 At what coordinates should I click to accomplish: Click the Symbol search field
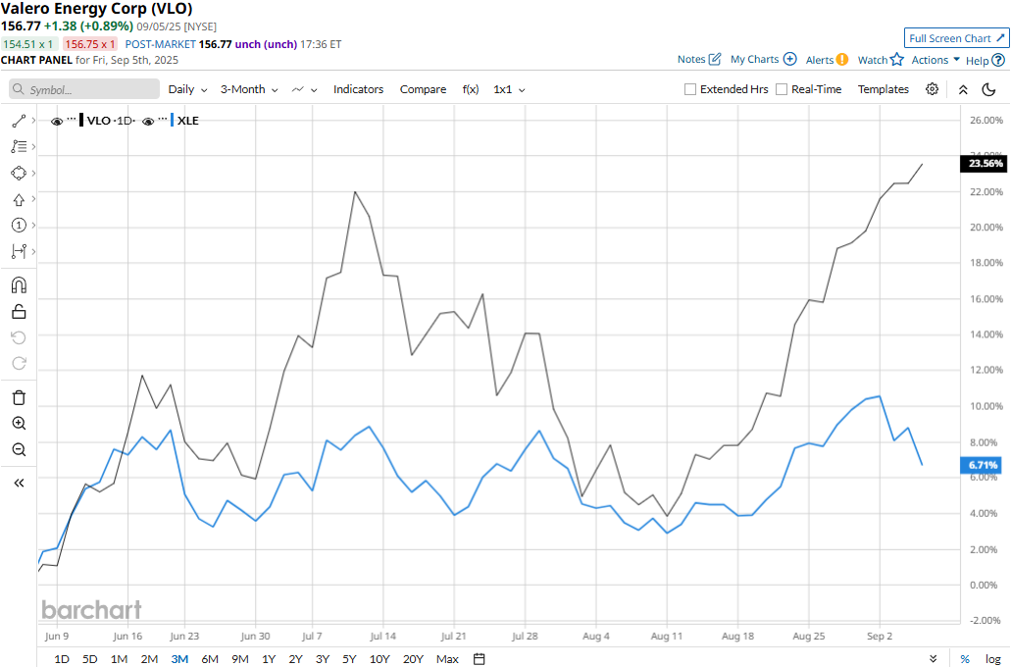pos(84,89)
